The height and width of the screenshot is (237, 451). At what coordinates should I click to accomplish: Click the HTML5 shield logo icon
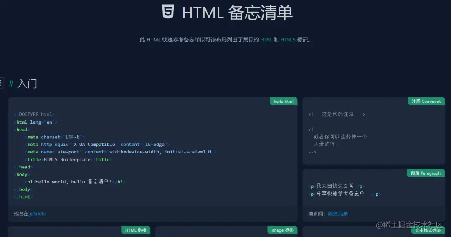[x=168, y=12]
